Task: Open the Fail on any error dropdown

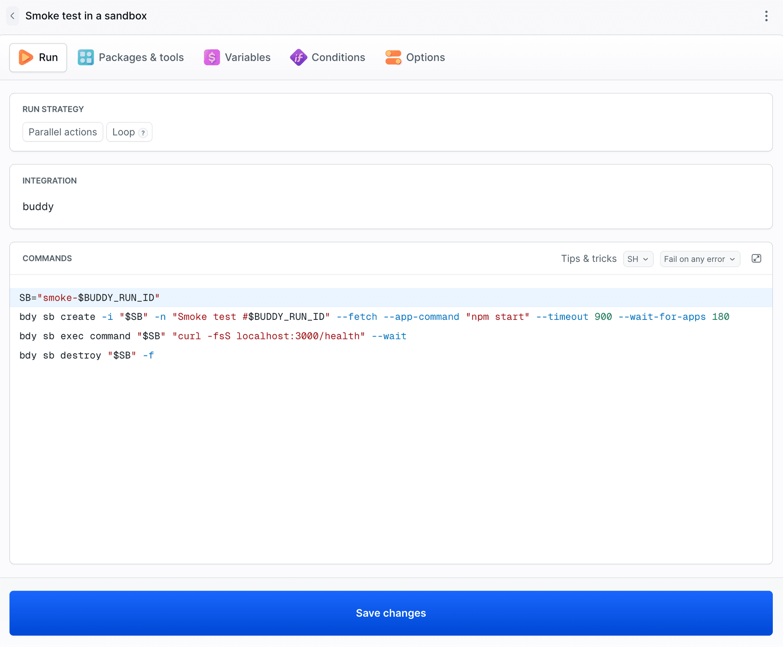Action: 700,259
